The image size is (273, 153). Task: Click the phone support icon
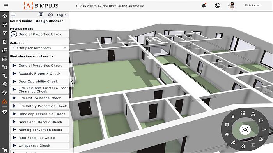coord(217,5)
